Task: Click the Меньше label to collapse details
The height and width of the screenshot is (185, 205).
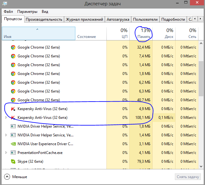Action: click(19, 177)
